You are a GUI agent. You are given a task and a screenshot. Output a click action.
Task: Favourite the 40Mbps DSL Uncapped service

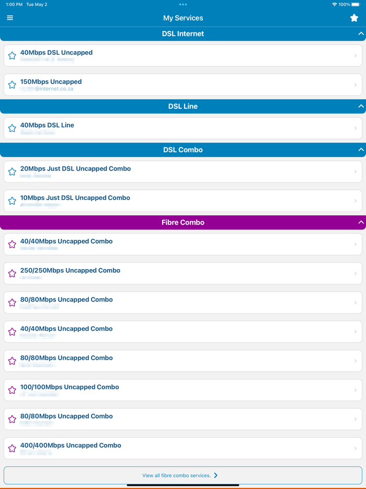click(x=12, y=55)
